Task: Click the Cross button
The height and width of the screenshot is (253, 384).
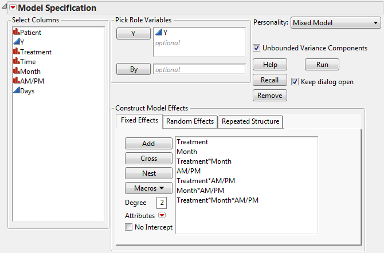Action: pyautogui.click(x=148, y=159)
